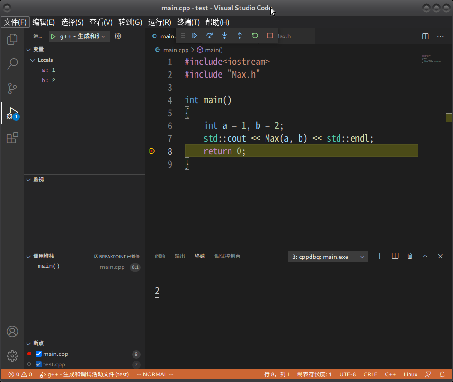Stop debugging with the red square icon
Screen dimensions: 453x382
[270, 36]
